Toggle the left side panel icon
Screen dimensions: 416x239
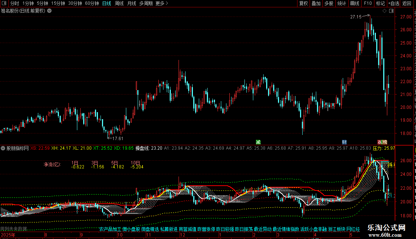click(x=4, y=3)
